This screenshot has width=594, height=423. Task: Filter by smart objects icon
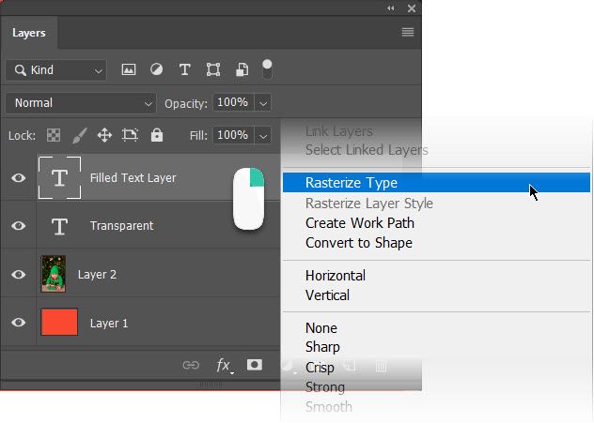coord(242,69)
